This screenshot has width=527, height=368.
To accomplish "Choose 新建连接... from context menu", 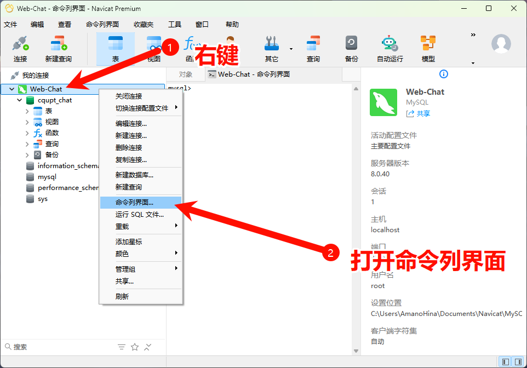I will click(x=141, y=136).
